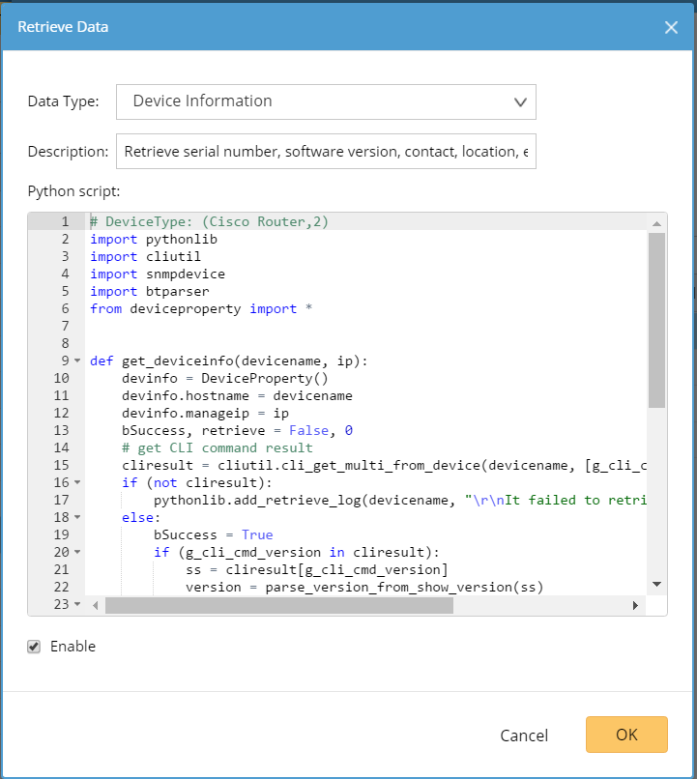Click 'devinfo = DeviceProperty()' line
Image resolution: width=697 pixels, height=779 pixels.
point(225,378)
